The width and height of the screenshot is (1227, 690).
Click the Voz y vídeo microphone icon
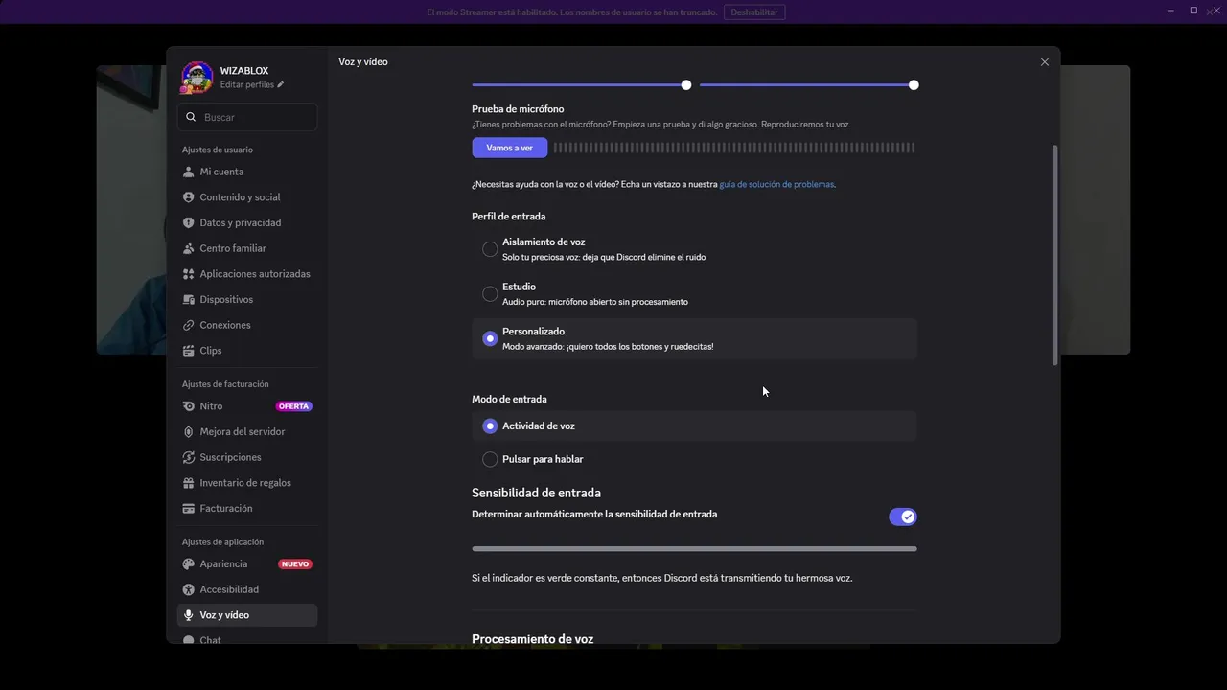click(189, 615)
